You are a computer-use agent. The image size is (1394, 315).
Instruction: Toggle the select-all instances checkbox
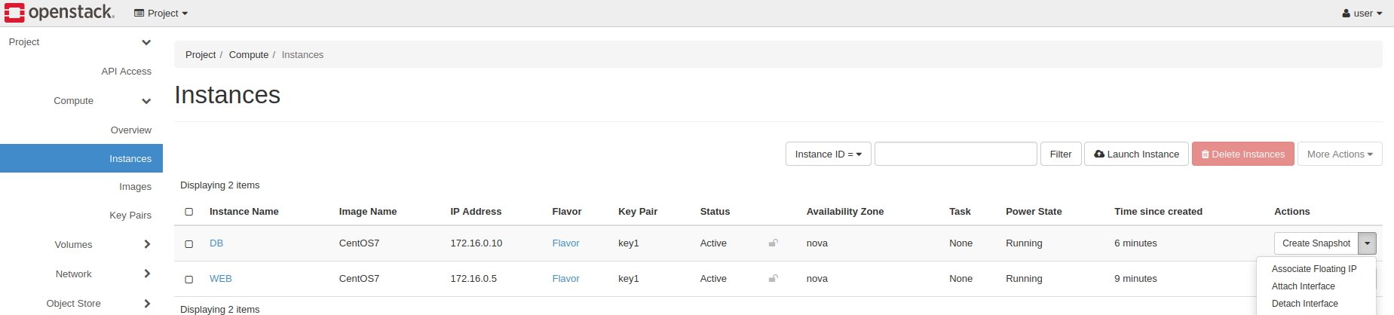point(189,212)
